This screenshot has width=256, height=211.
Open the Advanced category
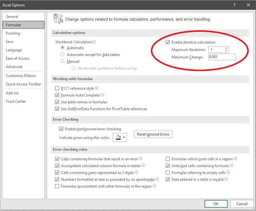pos(24,67)
